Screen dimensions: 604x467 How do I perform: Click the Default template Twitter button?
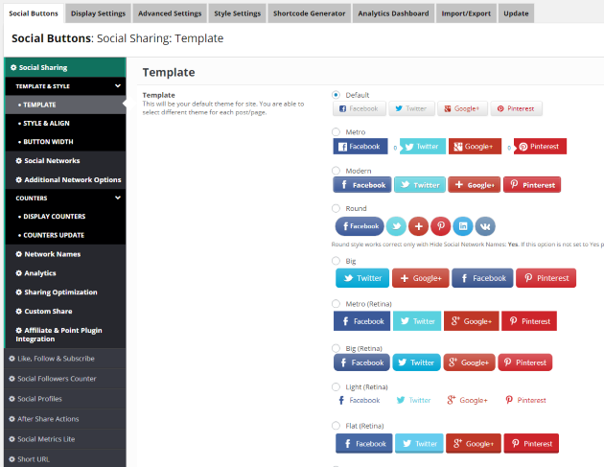point(412,108)
